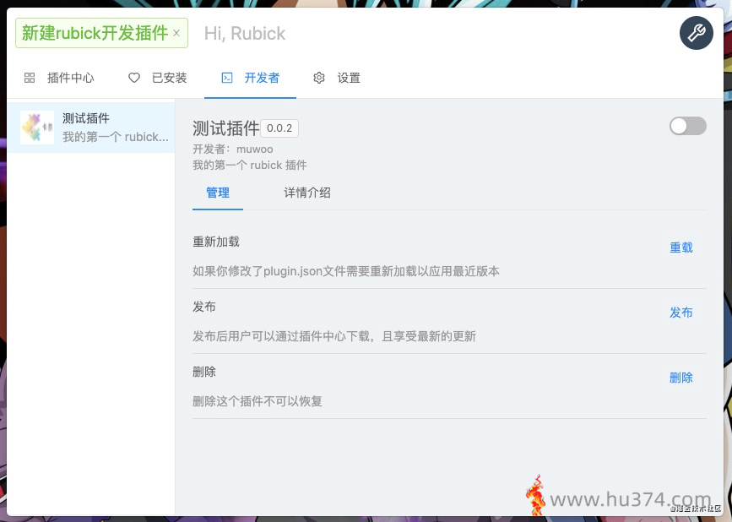Viewport: 732px width, 522px height.
Task: Switch to the 已安装 tab
Action: click(157, 78)
